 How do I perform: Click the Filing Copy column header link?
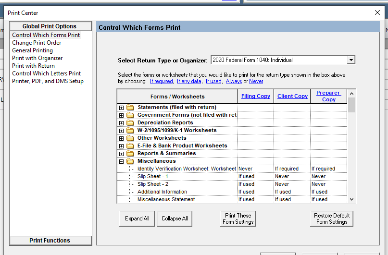(255, 96)
